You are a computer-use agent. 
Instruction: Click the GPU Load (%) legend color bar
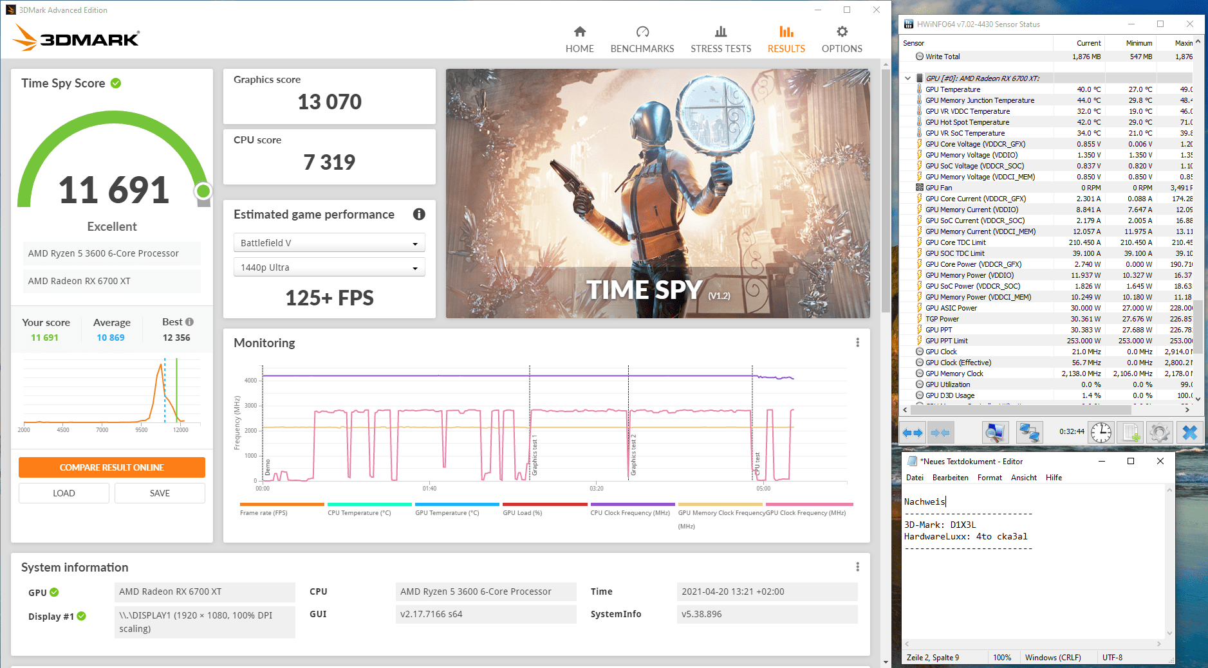pyautogui.click(x=544, y=504)
